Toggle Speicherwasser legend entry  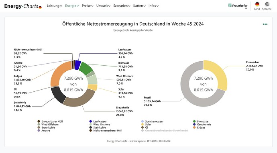(152, 121)
